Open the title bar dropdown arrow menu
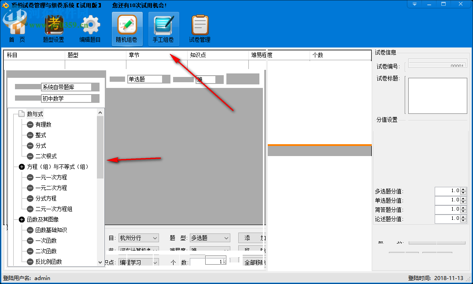The width and height of the screenshot is (473, 284). point(414,4)
